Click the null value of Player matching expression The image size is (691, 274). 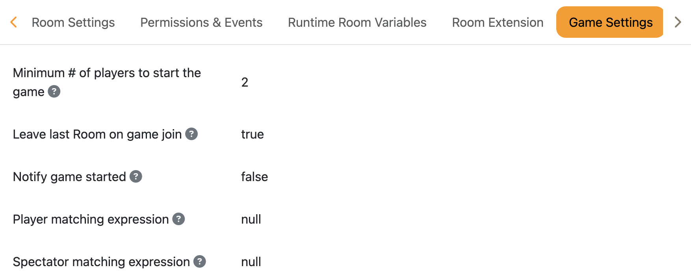coord(251,219)
